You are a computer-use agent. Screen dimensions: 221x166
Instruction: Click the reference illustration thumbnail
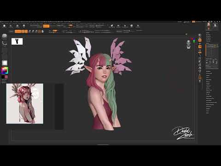click(25, 103)
